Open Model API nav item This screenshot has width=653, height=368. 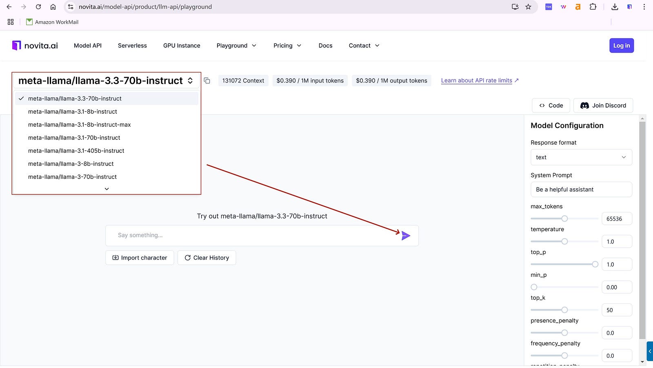[x=88, y=46]
